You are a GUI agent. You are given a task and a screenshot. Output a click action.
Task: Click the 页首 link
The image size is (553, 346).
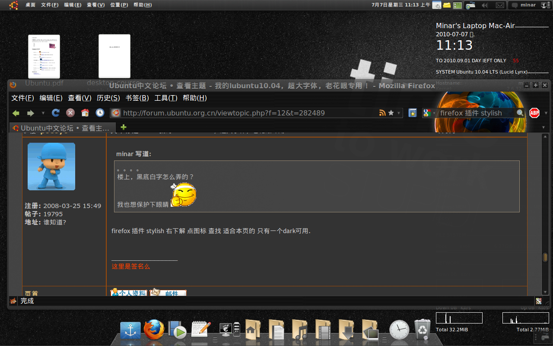[32, 294]
